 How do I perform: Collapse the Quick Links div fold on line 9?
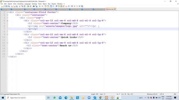click(8, 34)
